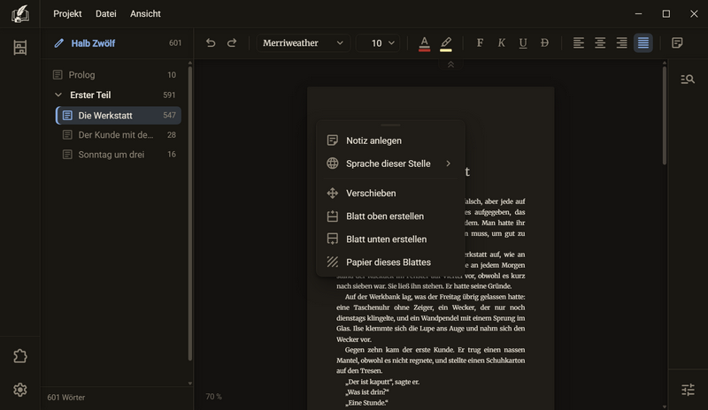The width and height of the screenshot is (708, 410).
Task: Open the search panel icon on right
Action: point(688,80)
